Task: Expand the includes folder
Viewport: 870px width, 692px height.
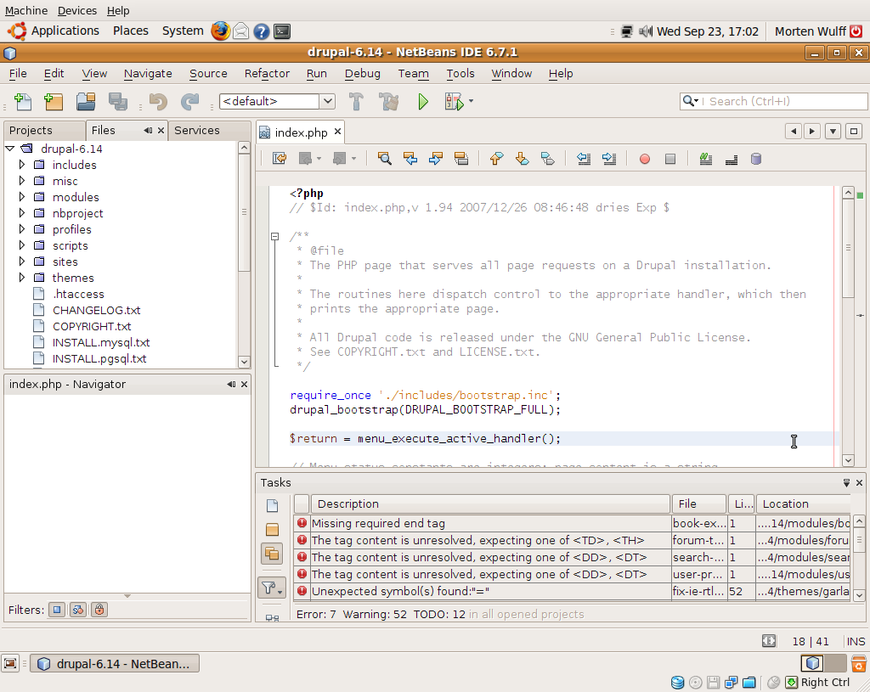Action: (21, 165)
